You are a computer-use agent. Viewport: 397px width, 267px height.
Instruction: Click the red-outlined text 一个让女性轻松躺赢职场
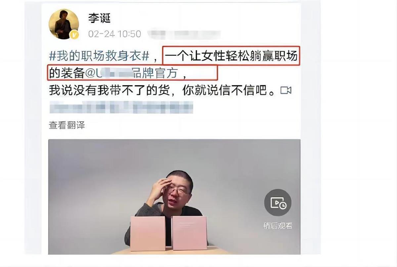tap(231, 57)
